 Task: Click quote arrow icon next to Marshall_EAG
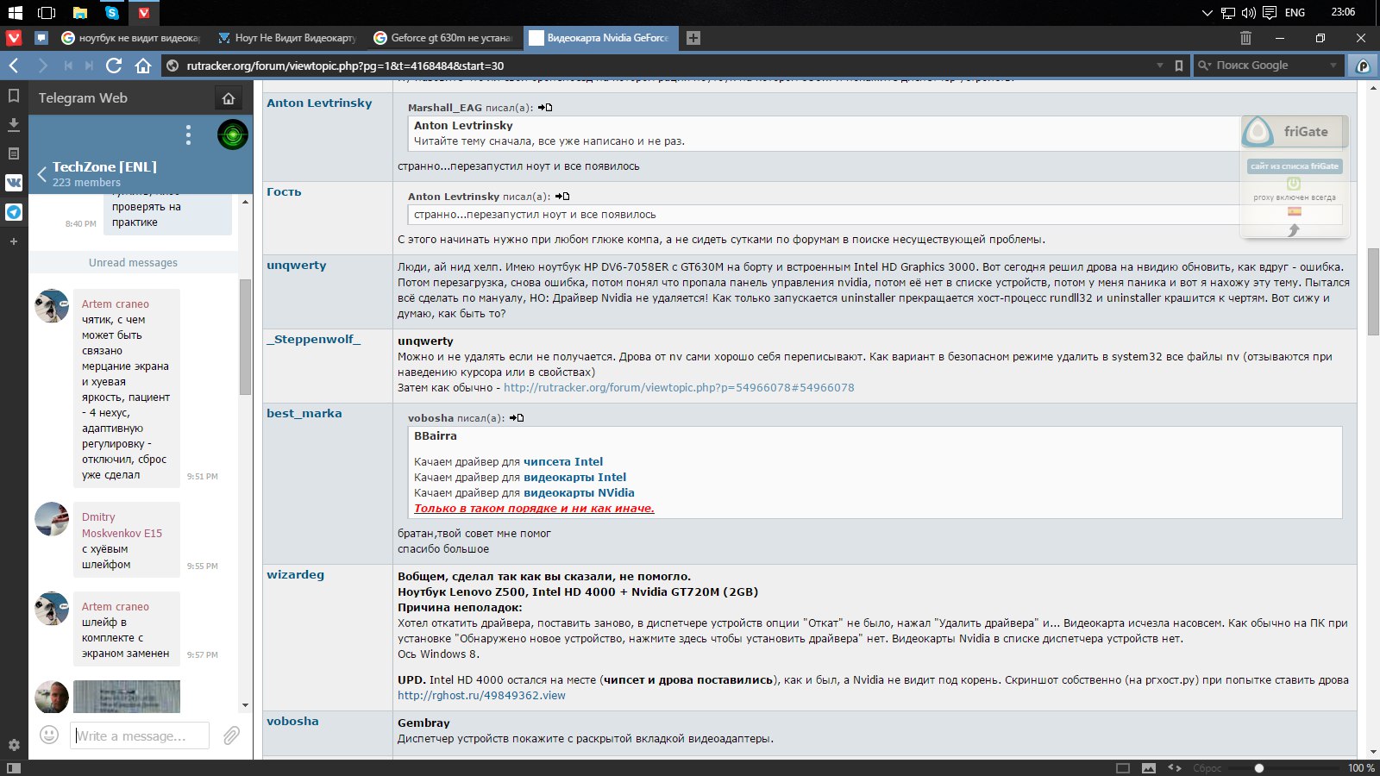pyautogui.click(x=545, y=108)
